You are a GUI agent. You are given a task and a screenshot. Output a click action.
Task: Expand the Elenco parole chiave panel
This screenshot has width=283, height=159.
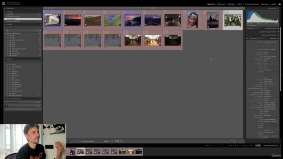278,35
